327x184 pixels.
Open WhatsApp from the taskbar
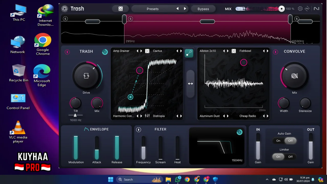pos(178,179)
